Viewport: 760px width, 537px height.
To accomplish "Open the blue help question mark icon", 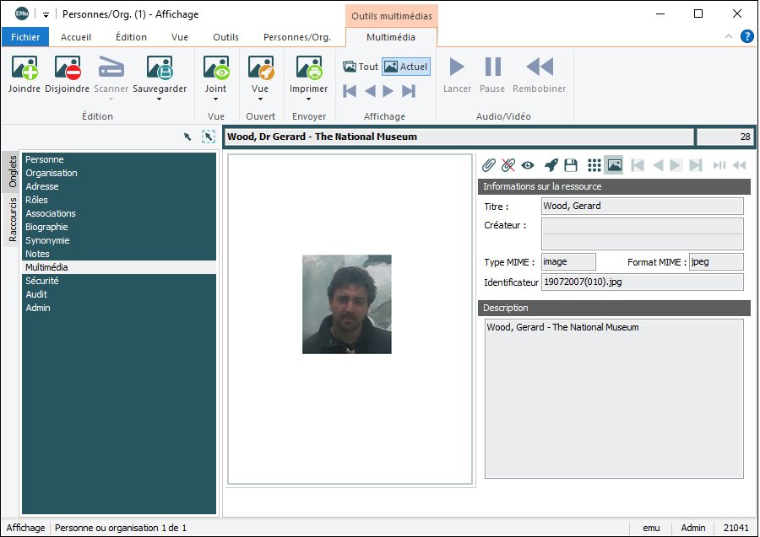I will pyautogui.click(x=746, y=36).
